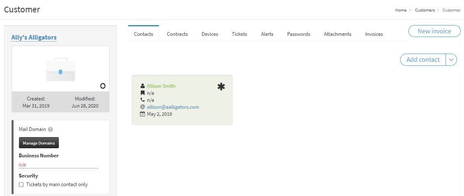Click the Customer breadcrumb current page text
The height and width of the screenshot is (196, 464).
click(451, 10)
